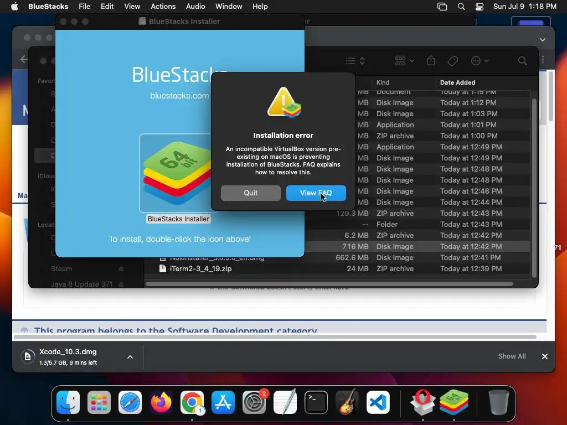Change Finder list view mode
This screenshot has height=425, width=567.
(355, 61)
